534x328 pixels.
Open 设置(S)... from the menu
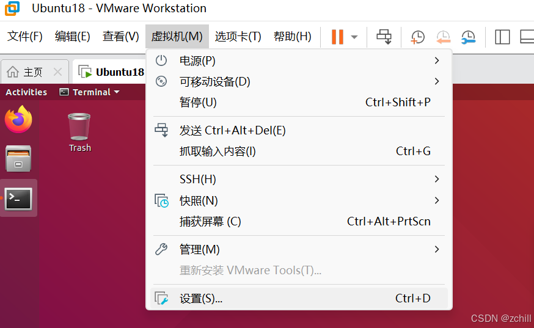coord(299,298)
